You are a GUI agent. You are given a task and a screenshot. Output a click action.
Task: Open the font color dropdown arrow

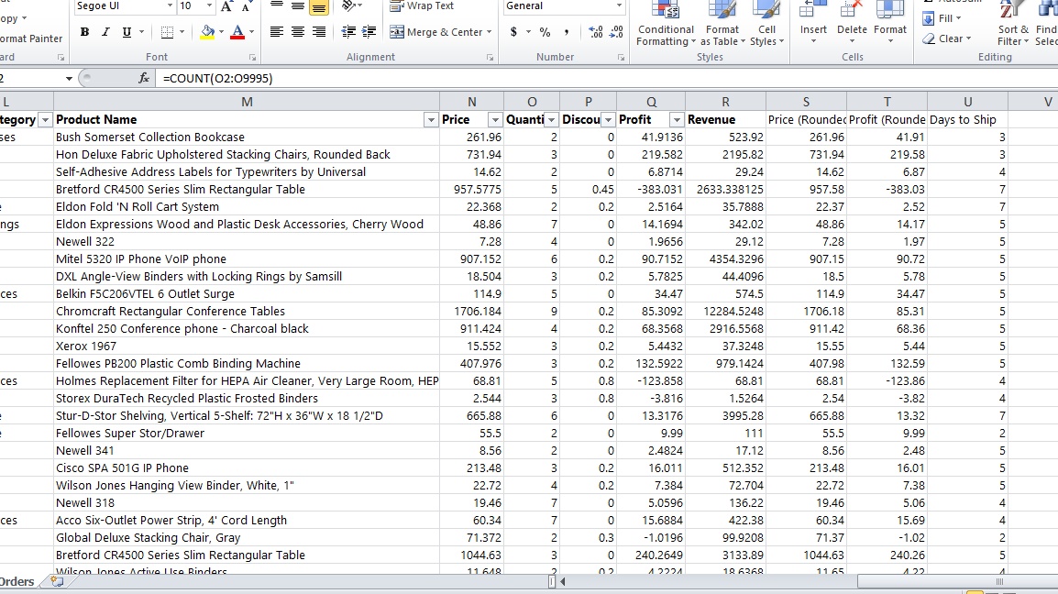click(x=251, y=32)
